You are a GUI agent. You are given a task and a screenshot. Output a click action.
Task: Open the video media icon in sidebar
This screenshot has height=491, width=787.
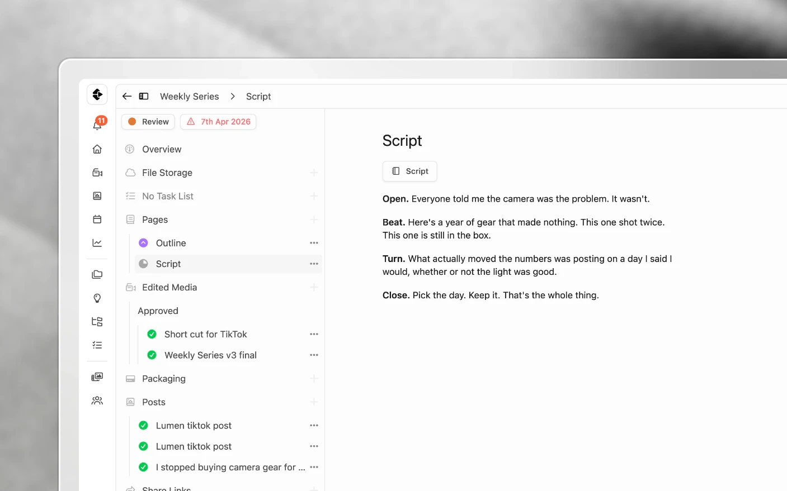(x=97, y=173)
